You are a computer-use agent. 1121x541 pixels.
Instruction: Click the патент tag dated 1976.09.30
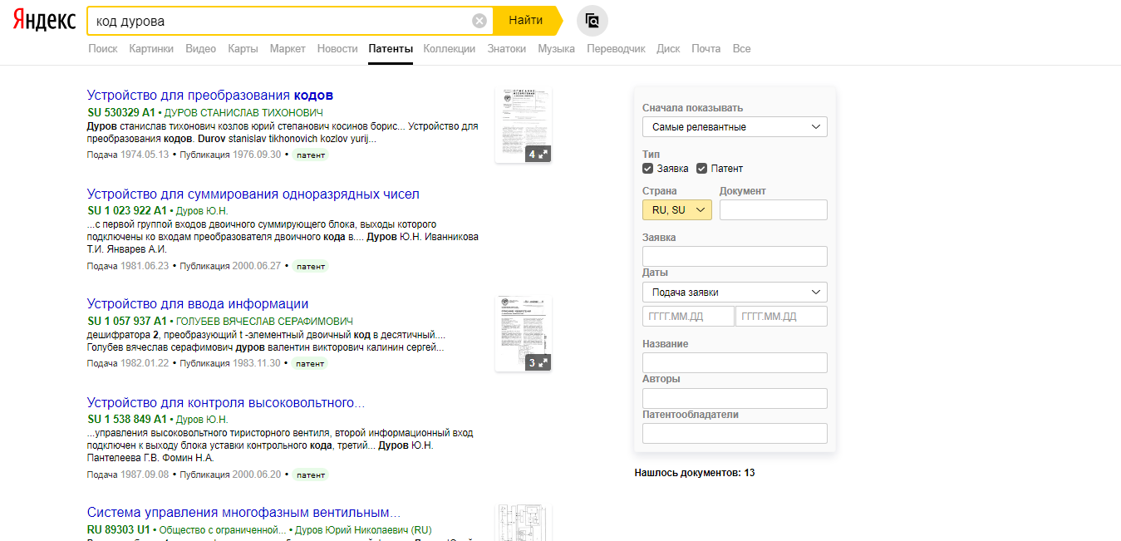[x=311, y=155]
